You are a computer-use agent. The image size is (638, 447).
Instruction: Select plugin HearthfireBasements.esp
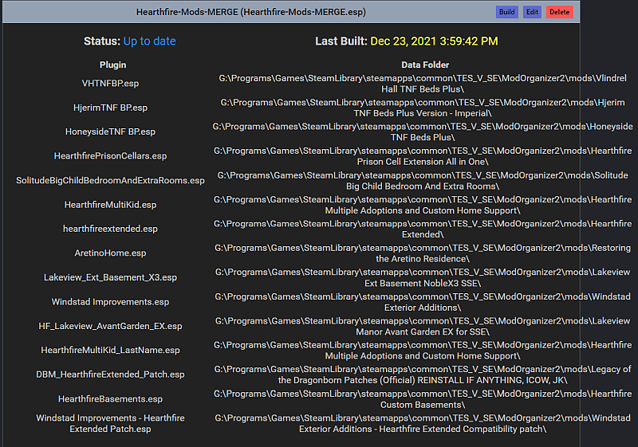[110, 399]
